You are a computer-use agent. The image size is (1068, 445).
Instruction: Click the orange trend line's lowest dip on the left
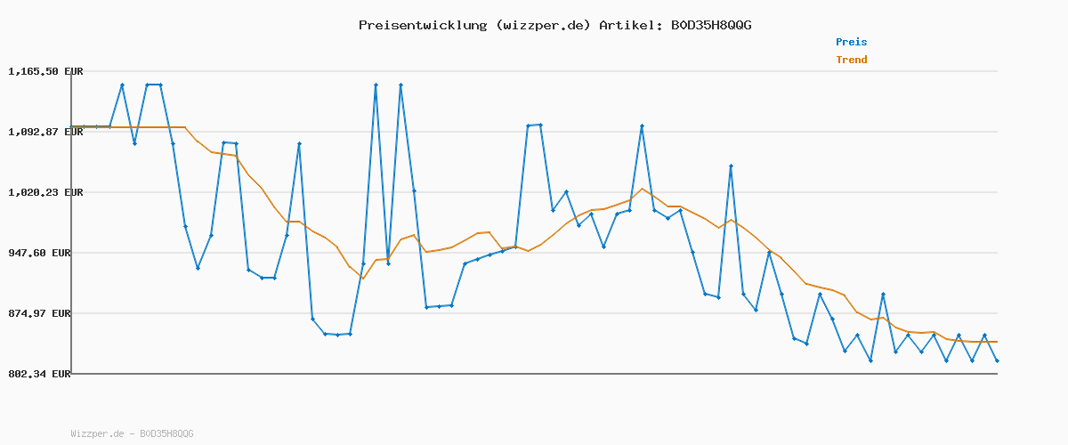(362, 279)
